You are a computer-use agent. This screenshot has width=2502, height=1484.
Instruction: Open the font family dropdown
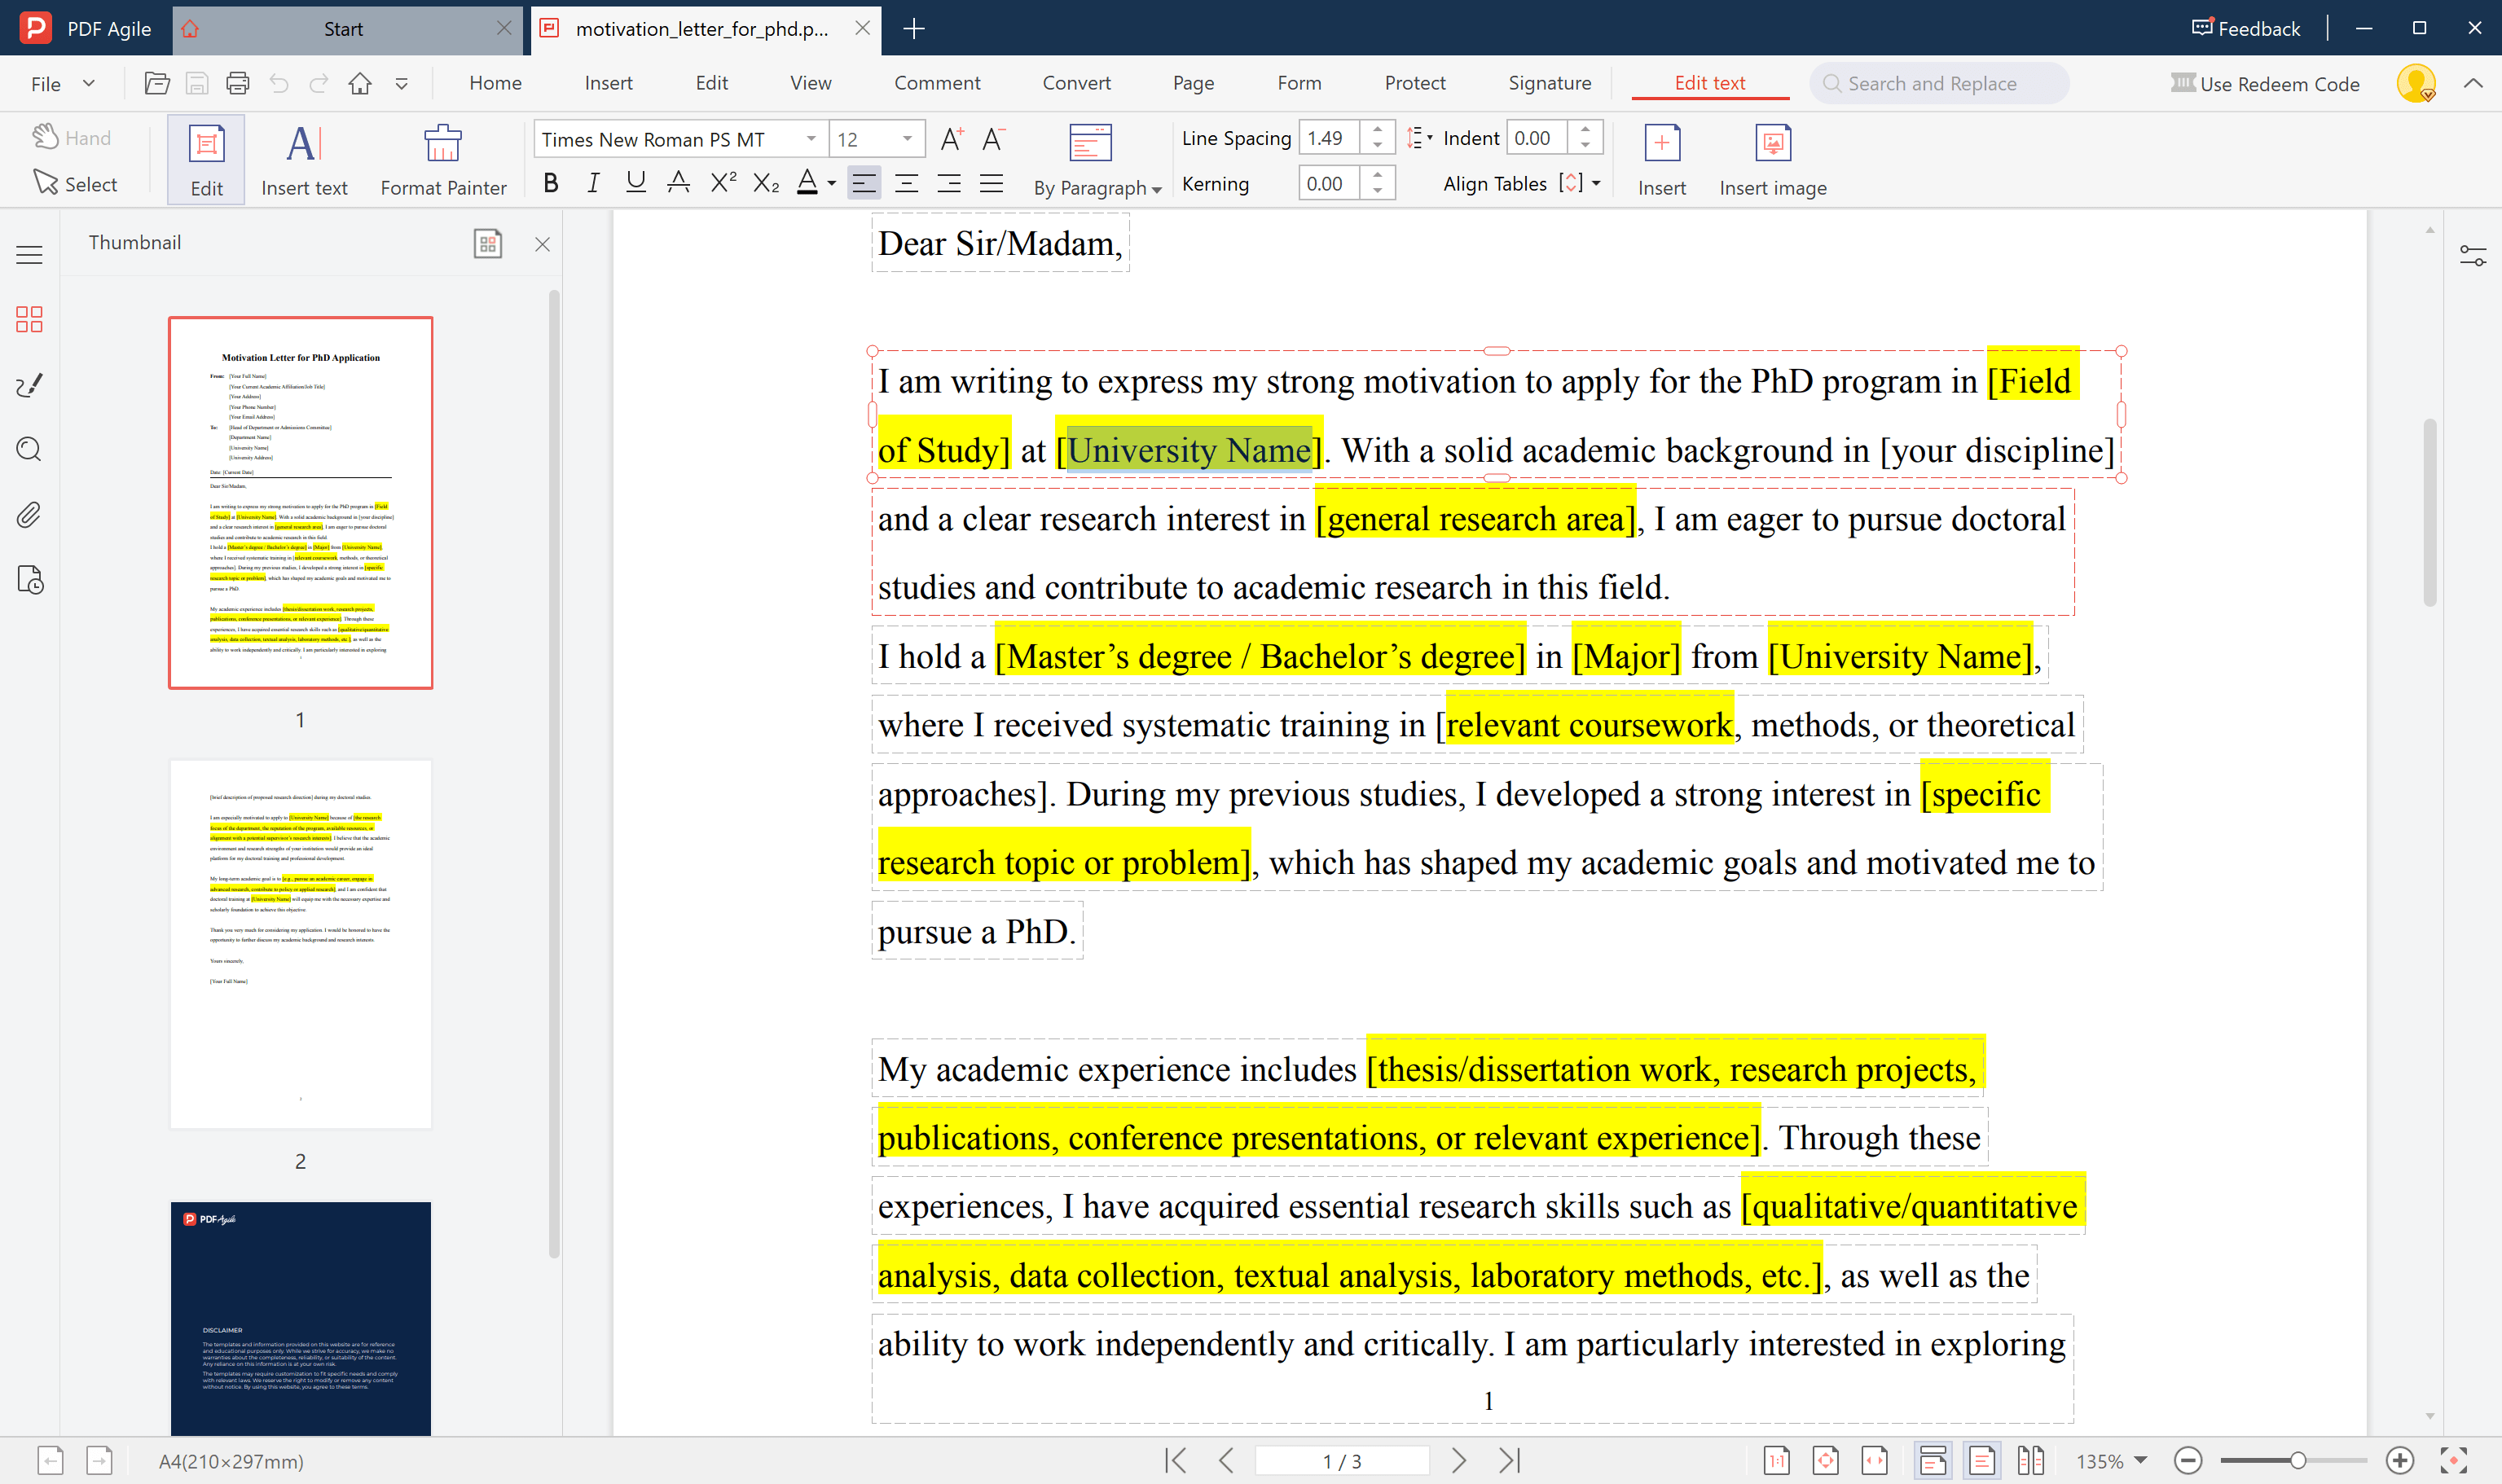[810, 139]
